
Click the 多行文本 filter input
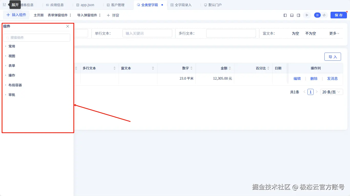231,33
